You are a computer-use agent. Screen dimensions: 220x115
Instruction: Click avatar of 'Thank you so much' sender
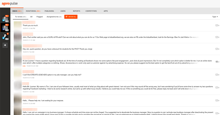tap(18, 25)
